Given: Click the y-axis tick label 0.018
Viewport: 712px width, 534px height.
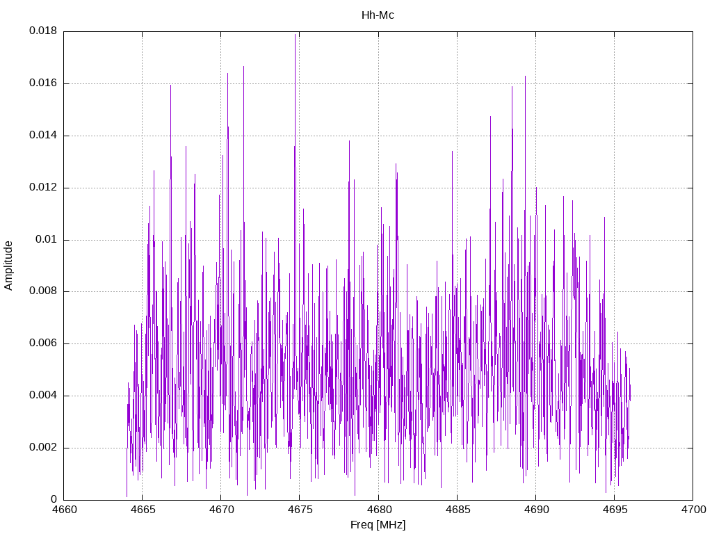Looking at the screenshot, I should coord(43,31).
